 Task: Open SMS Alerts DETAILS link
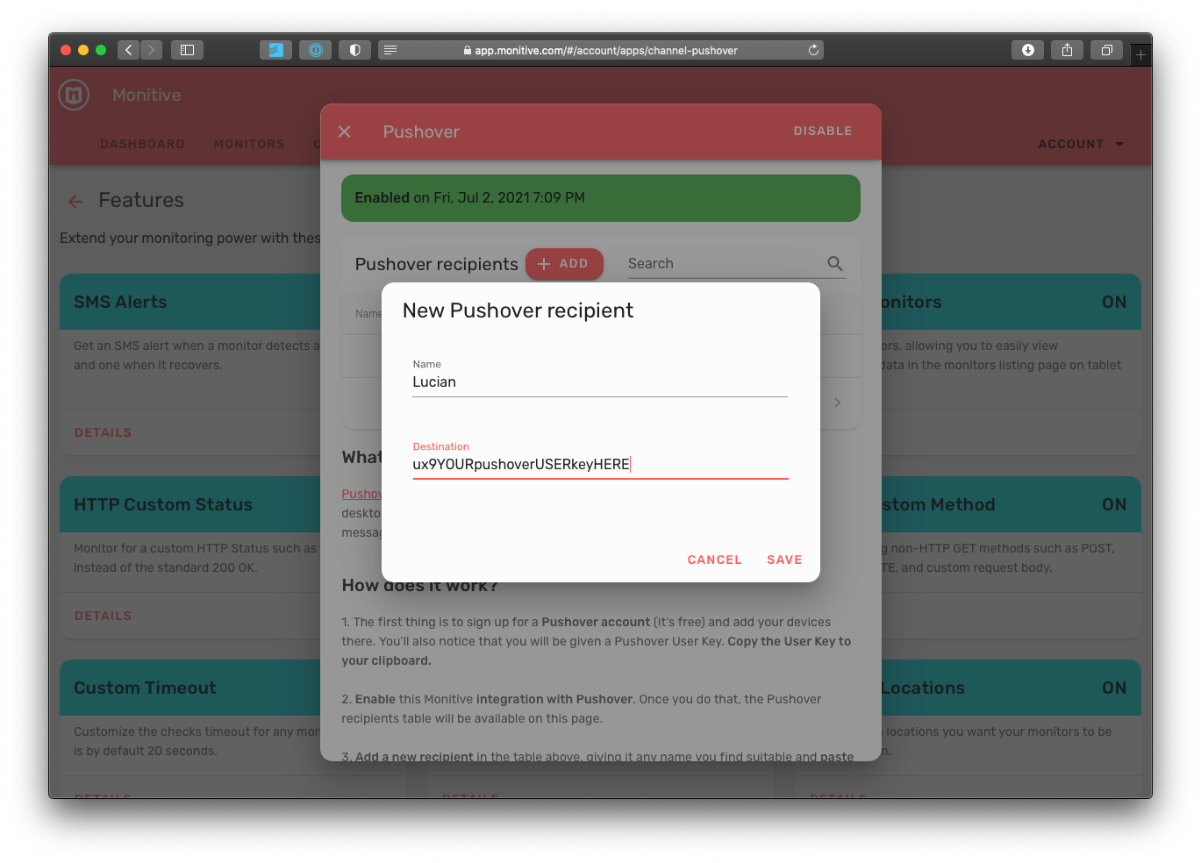tap(103, 432)
